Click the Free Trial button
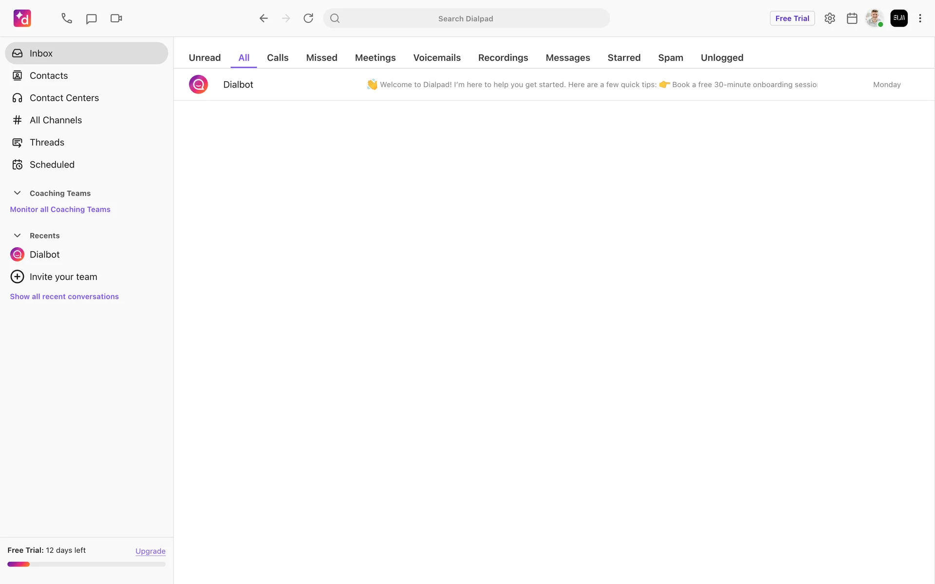Screen dimensions: 935x584 [792, 18]
